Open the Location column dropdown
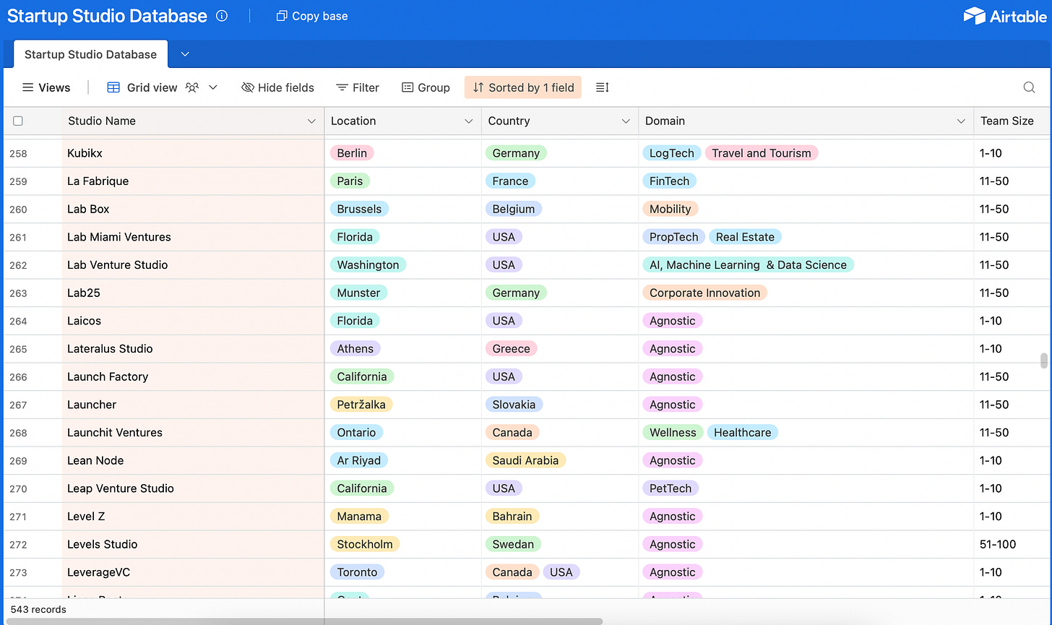The image size is (1052, 625). click(468, 121)
